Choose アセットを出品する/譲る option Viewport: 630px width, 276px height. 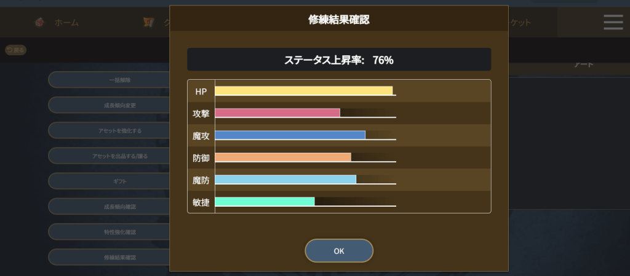pyautogui.click(x=110, y=156)
